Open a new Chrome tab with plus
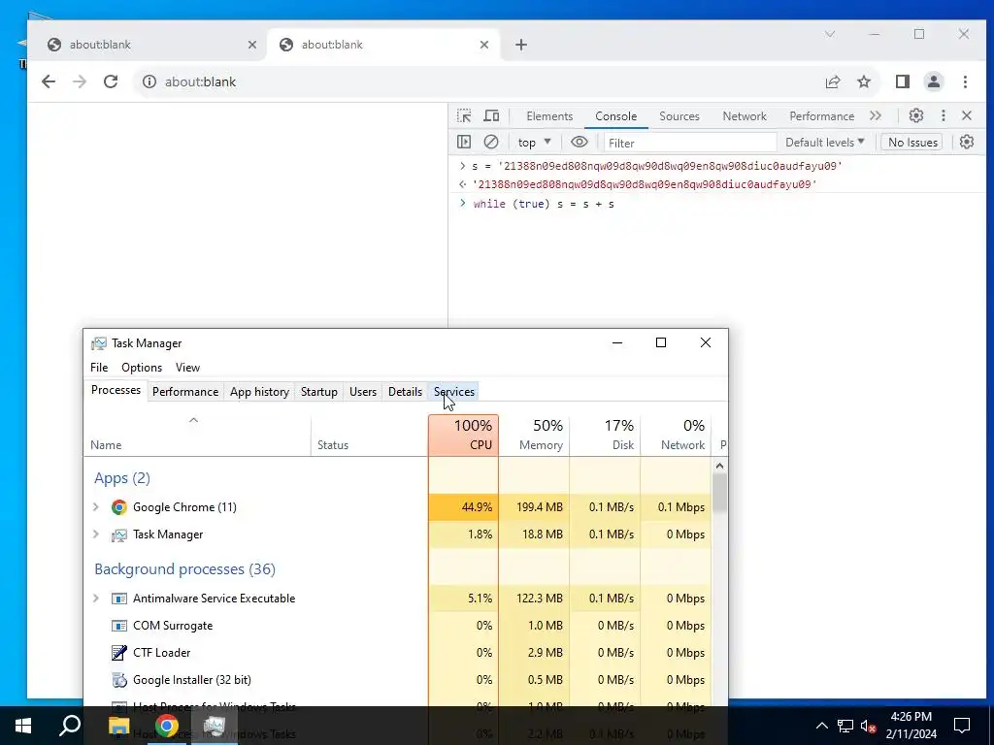Screen dimensions: 994x745 click(521, 45)
